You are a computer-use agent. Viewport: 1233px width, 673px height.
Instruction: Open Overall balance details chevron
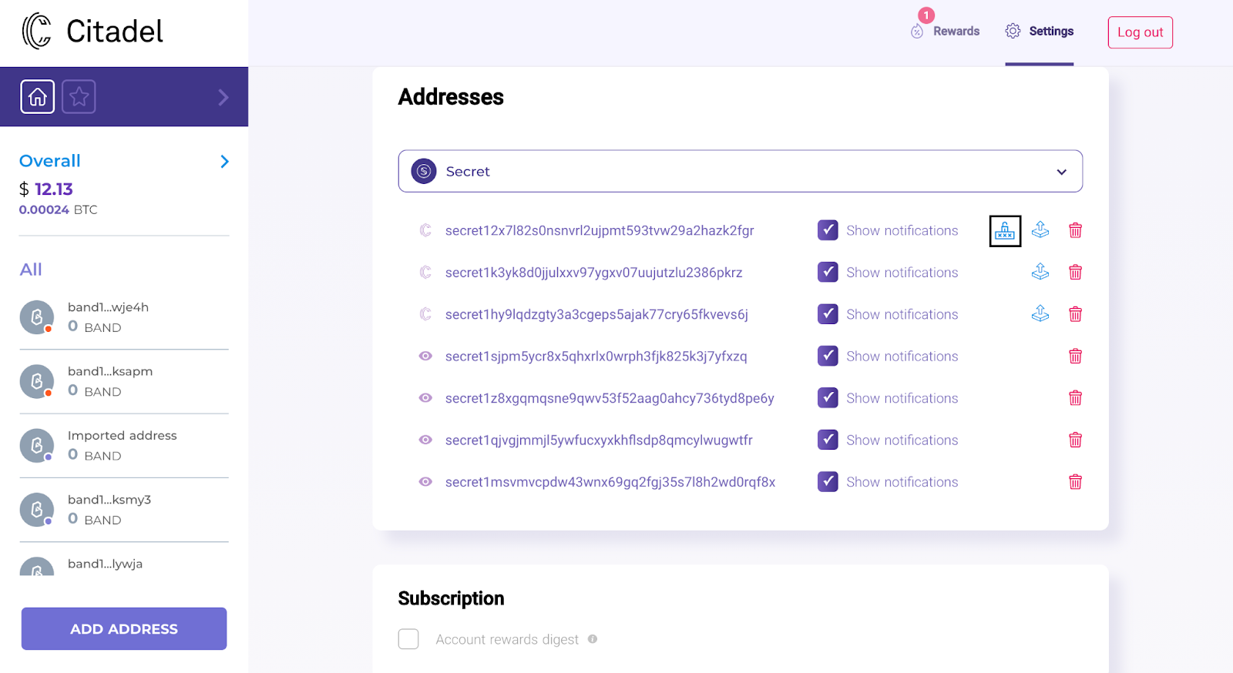224,161
